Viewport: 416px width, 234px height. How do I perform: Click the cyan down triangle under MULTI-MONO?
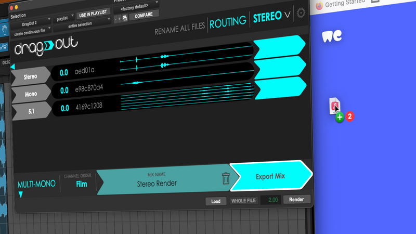pos(20,194)
